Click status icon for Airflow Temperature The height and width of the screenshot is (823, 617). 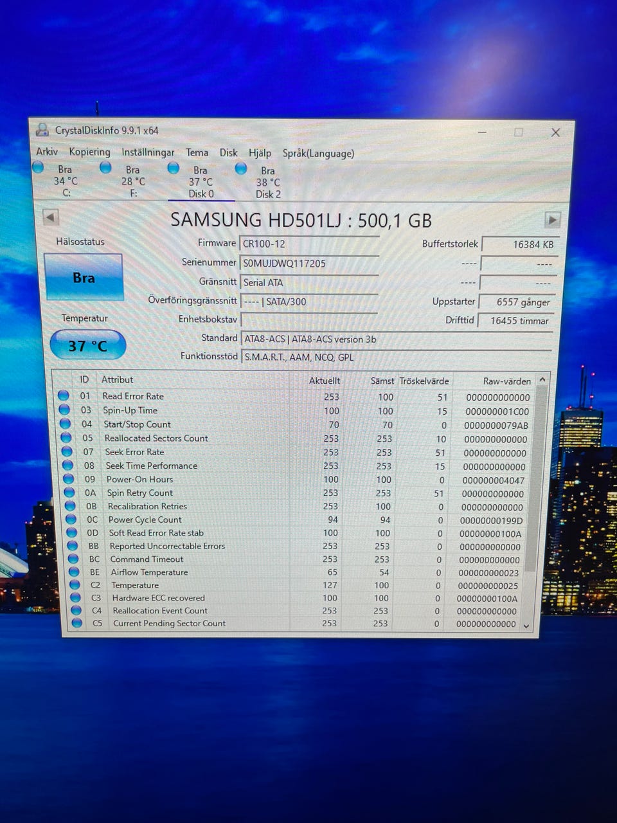pyautogui.click(x=74, y=572)
